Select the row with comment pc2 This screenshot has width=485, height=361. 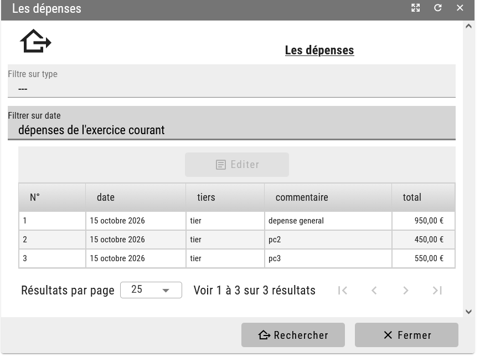click(237, 240)
